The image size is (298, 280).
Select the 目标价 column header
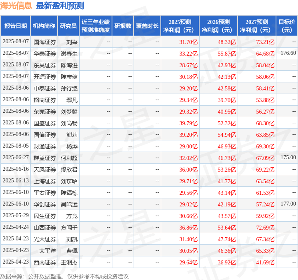(x=287, y=26)
